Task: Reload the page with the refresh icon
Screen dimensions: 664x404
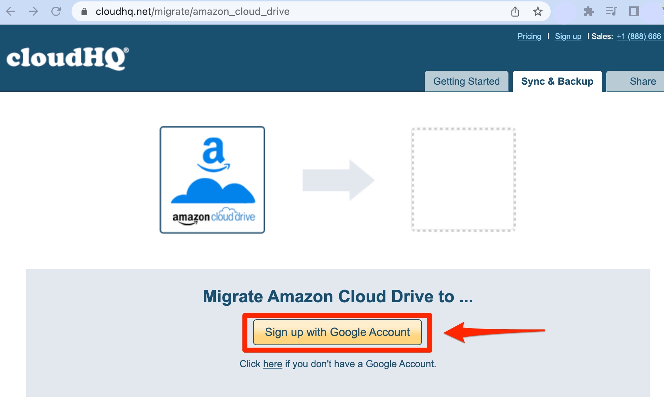Action: pyautogui.click(x=57, y=11)
